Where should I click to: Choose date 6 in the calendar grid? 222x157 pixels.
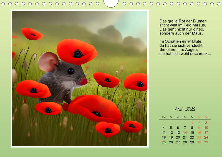[x=178, y=128]
